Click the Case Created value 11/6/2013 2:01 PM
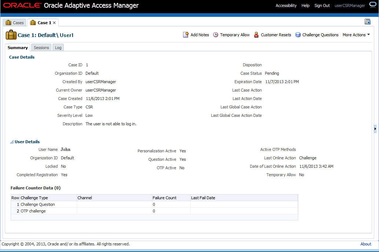Viewport: 379px width, 252px height. tap(102, 99)
